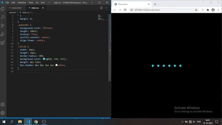Click the network tray icon

click(x=190, y=122)
